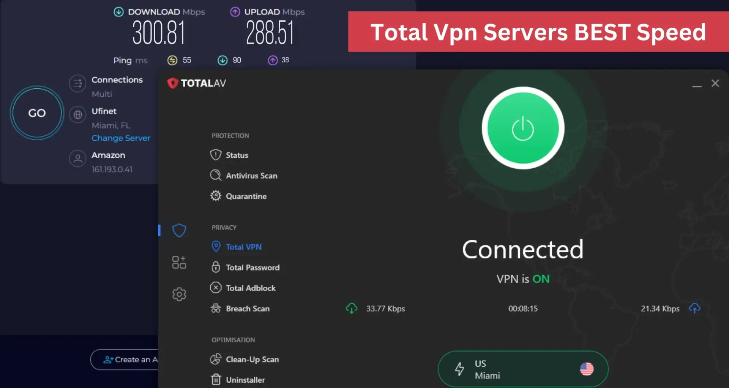729x388 pixels.
Task: Click the Change Server link
Action: pos(121,138)
